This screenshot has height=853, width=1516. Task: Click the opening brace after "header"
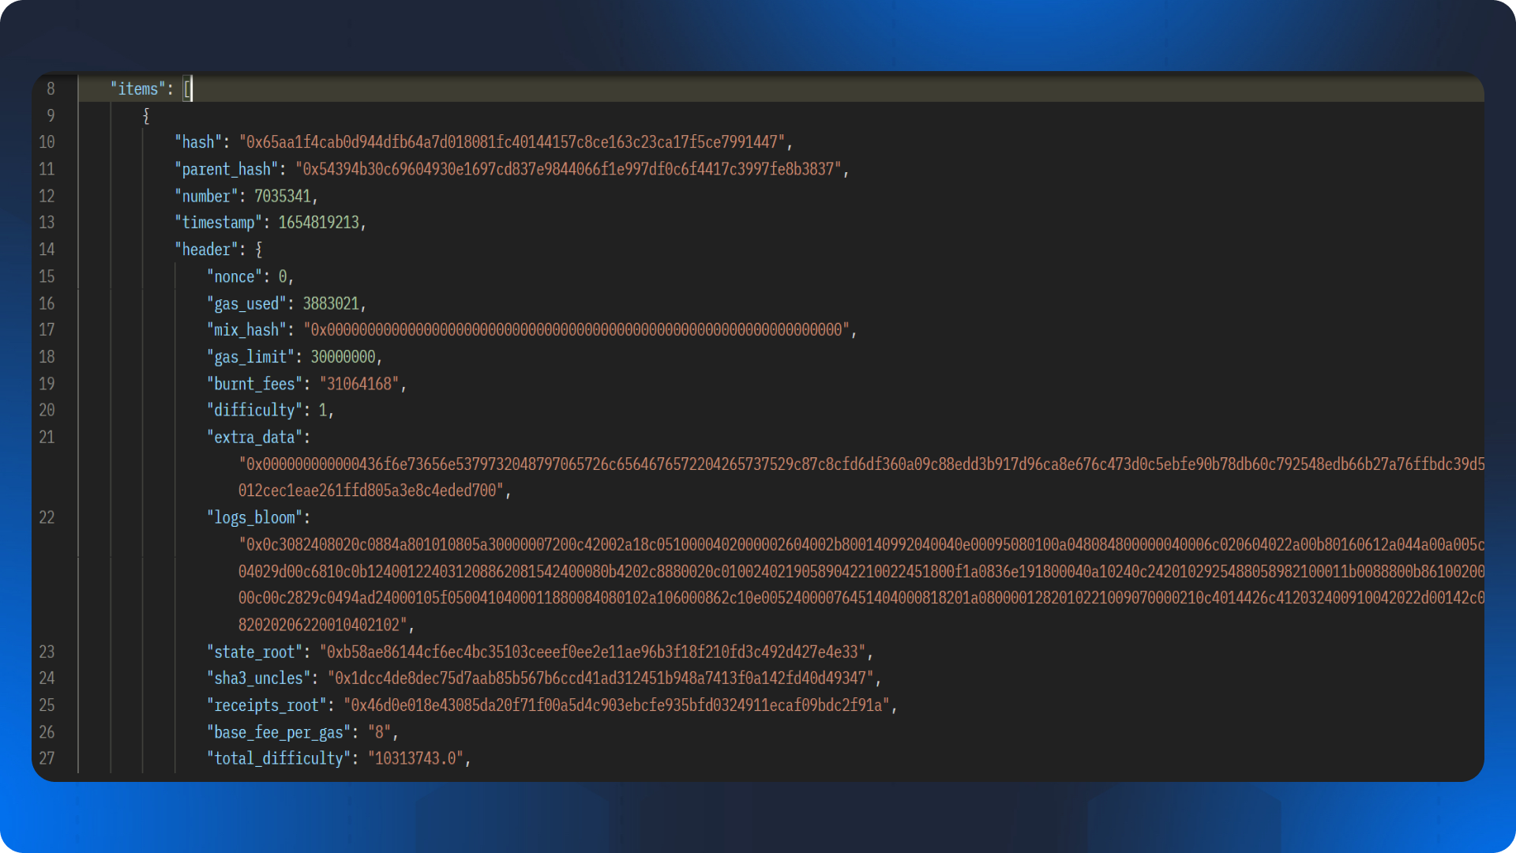click(x=258, y=250)
